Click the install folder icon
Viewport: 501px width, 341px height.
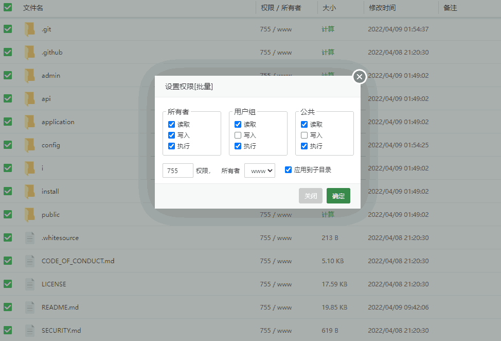pos(30,192)
